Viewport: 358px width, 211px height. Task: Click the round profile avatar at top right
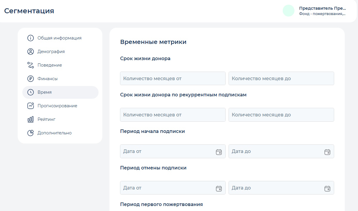pyautogui.click(x=289, y=11)
